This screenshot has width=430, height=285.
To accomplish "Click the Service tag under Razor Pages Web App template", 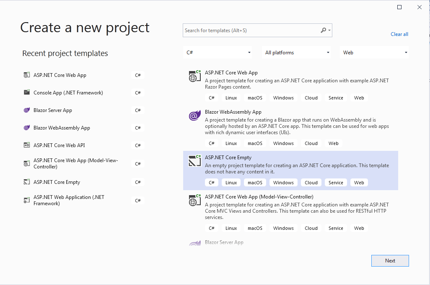I will point(336,98).
